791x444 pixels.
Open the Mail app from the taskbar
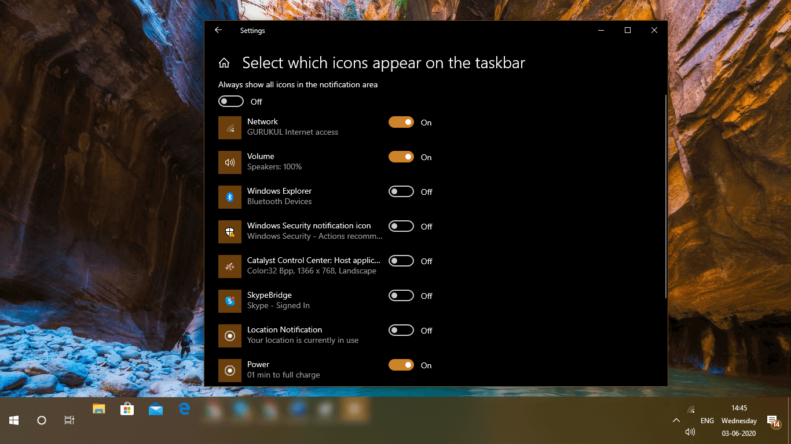click(155, 409)
